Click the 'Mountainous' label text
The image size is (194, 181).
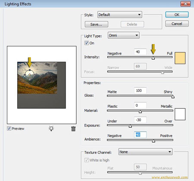coord(162,168)
